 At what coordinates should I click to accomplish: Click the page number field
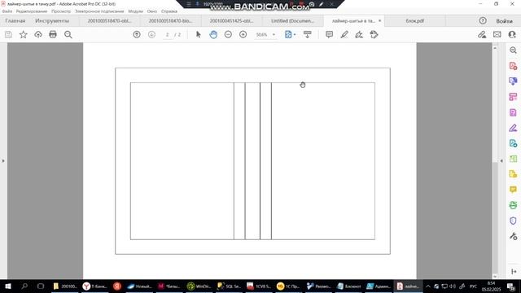(x=168, y=34)
